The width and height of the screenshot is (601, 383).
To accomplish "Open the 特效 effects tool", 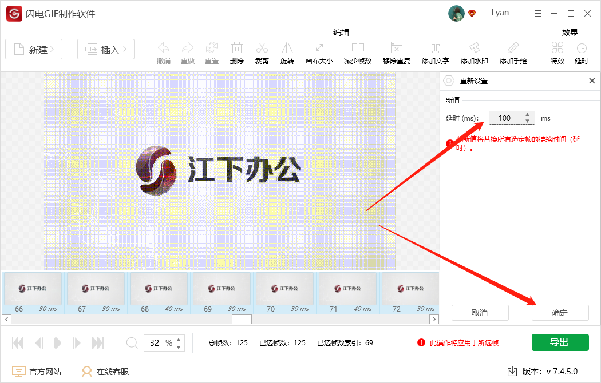I will (557, 48).
